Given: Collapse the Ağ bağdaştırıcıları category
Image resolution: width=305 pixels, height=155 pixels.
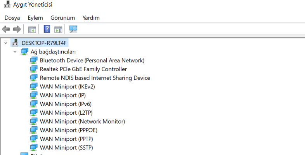Looking at the screenshot, I should click(15, 52).
